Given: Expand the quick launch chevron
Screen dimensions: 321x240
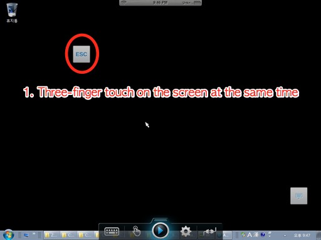Looking at the screenshot, I should pyautogui.click(x=34, y=234).
